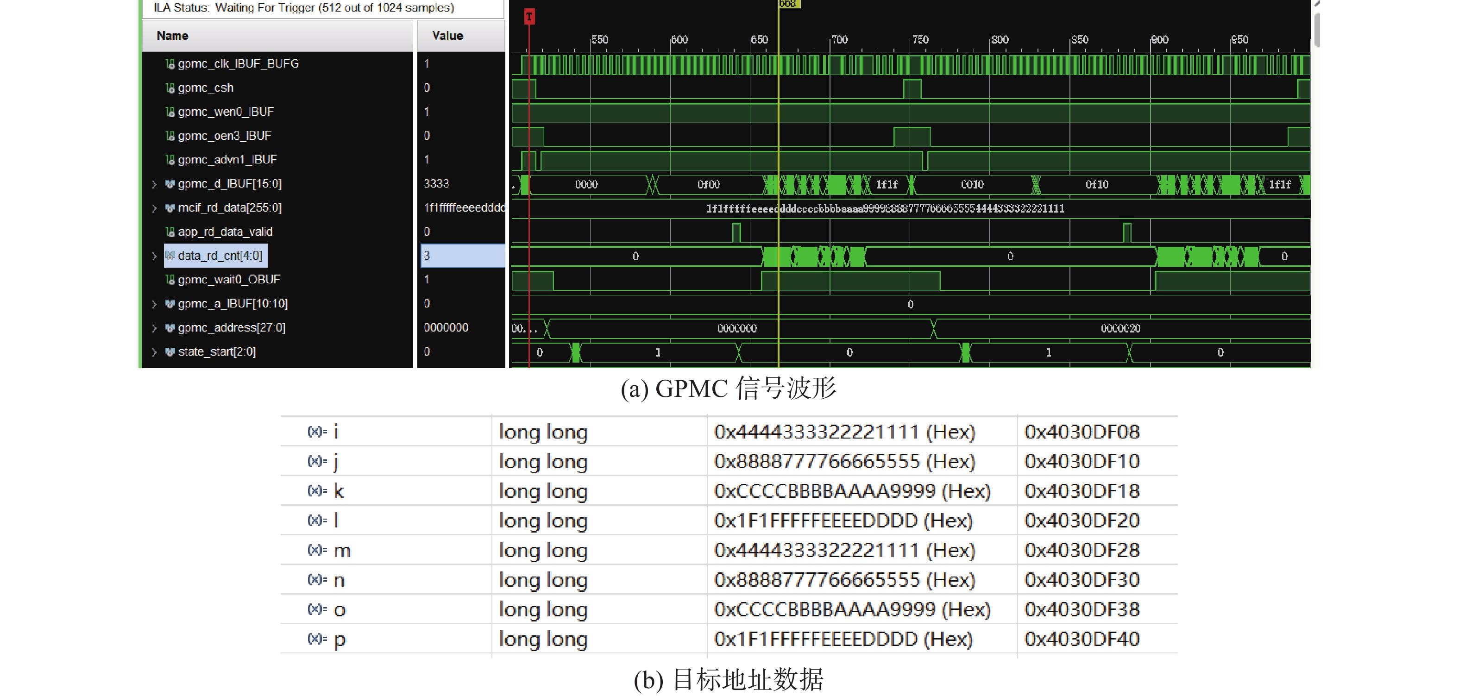This screenshot has width=1459, height=696.
Task: Click address 0x4030DF08
Action: point(1082,432)
